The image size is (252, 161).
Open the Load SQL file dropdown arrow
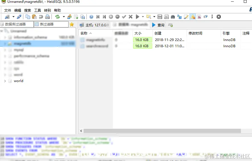tap(154, 17)
